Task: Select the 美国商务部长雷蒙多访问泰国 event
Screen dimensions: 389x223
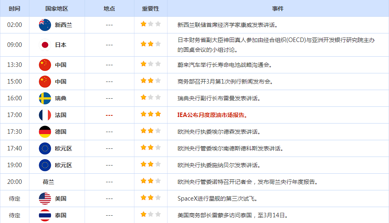Action: [x=233, y=215]
